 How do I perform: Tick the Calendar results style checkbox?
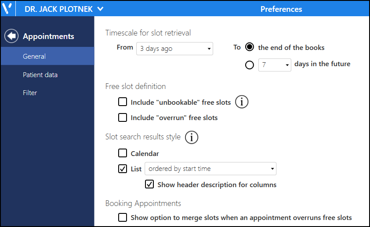click(123, 153)
